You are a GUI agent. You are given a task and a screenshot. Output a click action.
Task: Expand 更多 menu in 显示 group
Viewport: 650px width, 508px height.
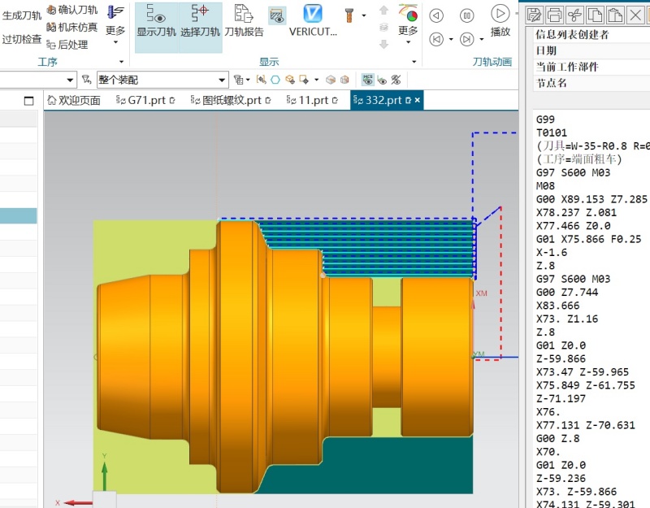[408, 24]
